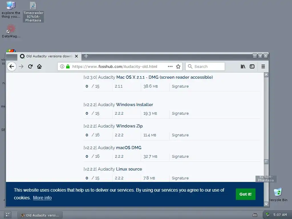This screenshot has height=219, width=292.
Task: Select Old Audacity versi... taskbar button
Action: 40,215
